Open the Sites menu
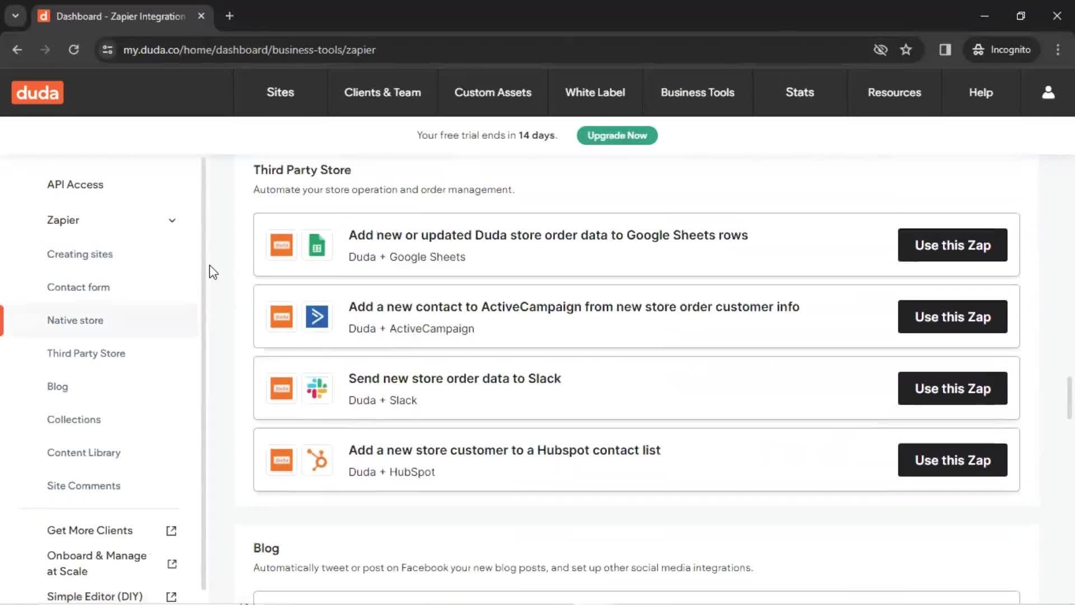Screen dimensions: 1075x605 (x=281, y=92)
